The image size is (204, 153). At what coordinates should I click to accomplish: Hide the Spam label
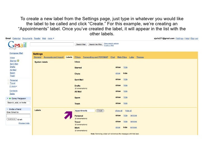point(126,97)
